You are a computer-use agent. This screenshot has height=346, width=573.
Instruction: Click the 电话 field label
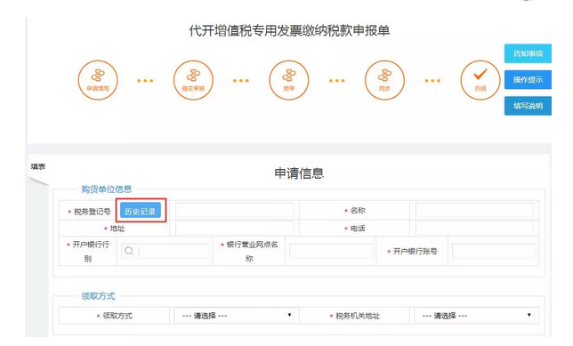358,229
